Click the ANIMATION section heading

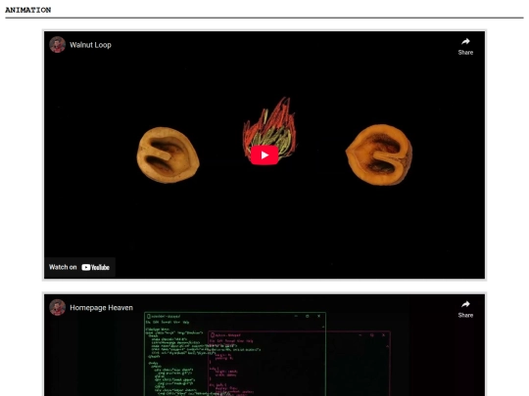28,10
